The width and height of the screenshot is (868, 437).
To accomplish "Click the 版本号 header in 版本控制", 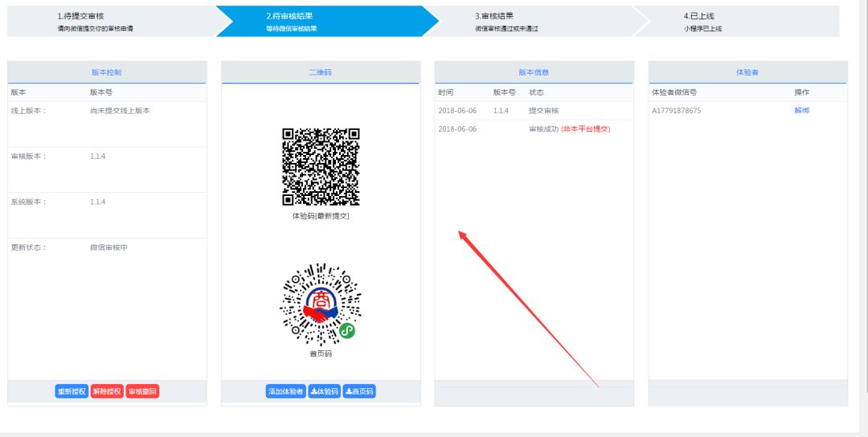I will (x=101, y=92).
